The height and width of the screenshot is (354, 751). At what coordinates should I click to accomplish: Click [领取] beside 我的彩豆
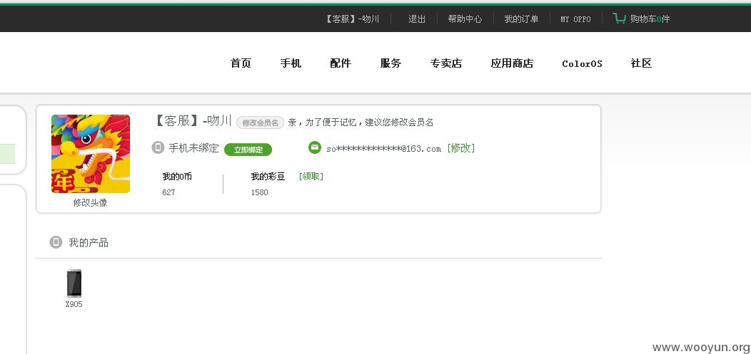point(311,176)
